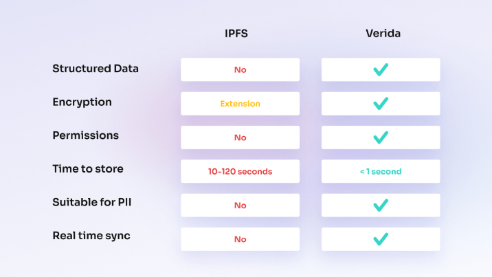
Task: Click the Time to store label
Action: pyautogui.click(x=87, y=169)
